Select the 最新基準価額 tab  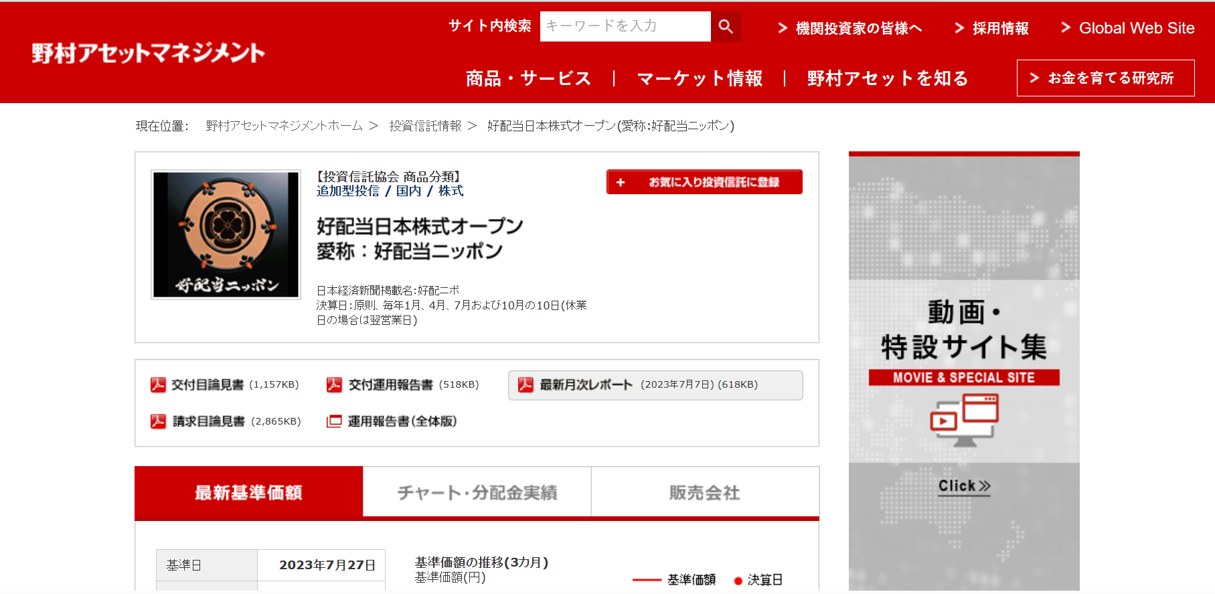(248, 493)
